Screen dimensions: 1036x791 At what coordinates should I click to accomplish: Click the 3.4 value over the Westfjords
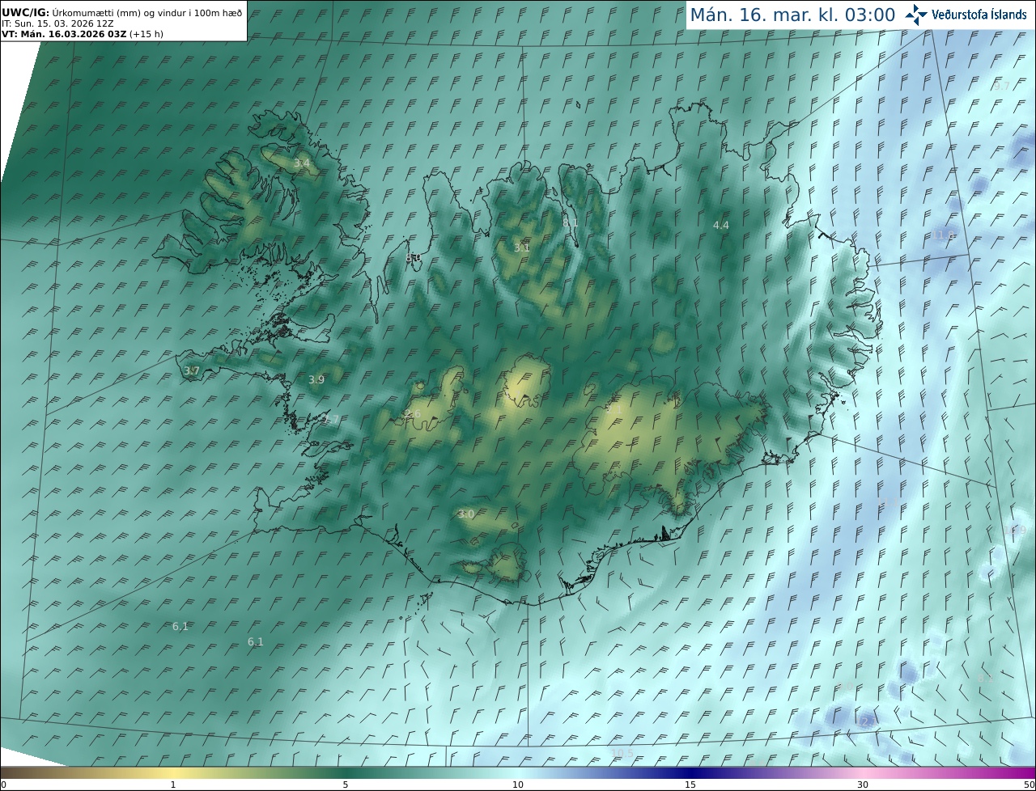pyautogui.click(x=301, y=163)
